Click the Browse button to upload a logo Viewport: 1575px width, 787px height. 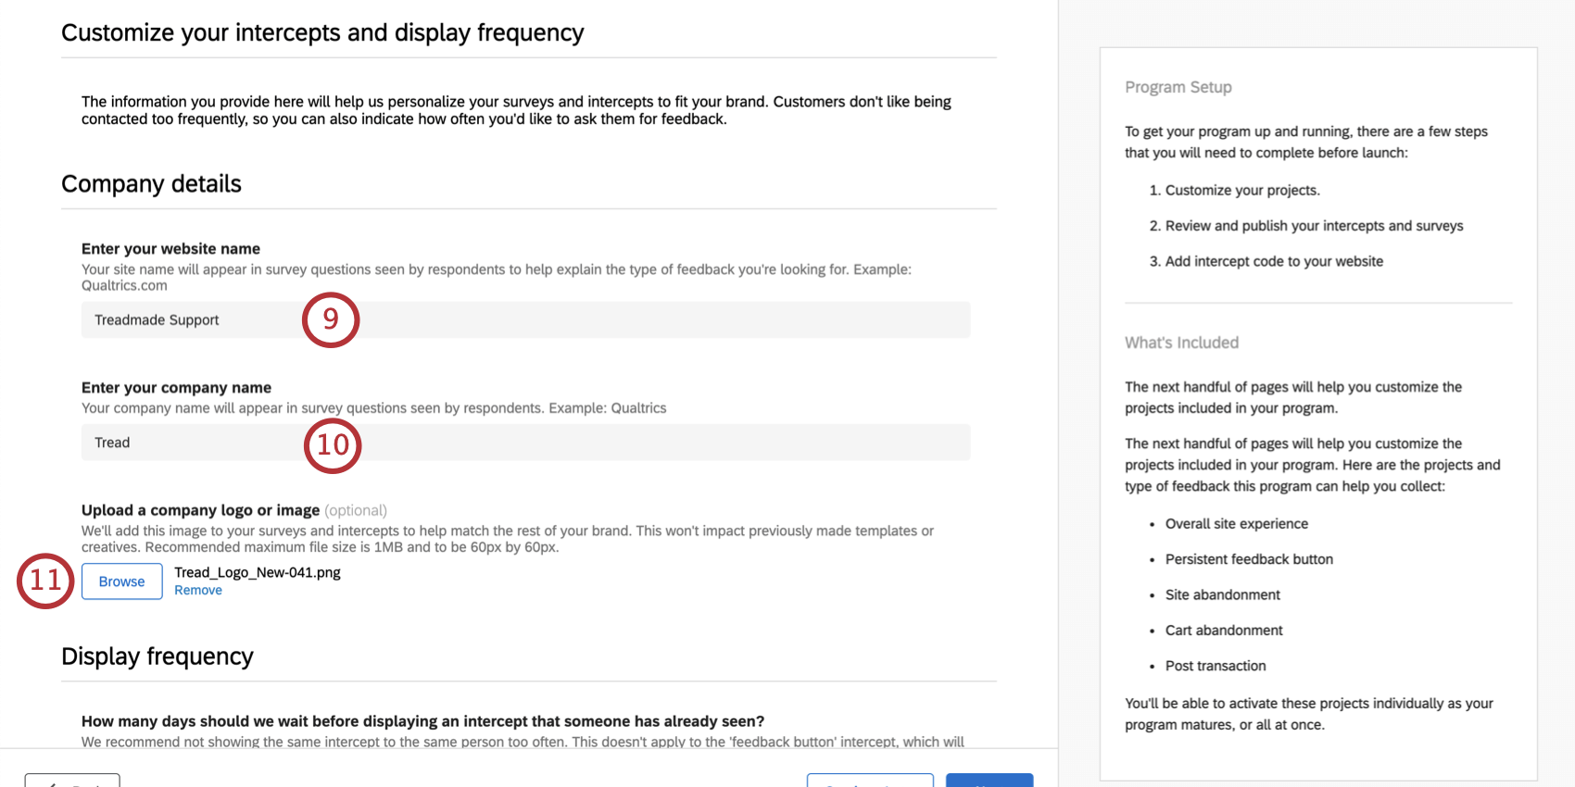point(121,581)
